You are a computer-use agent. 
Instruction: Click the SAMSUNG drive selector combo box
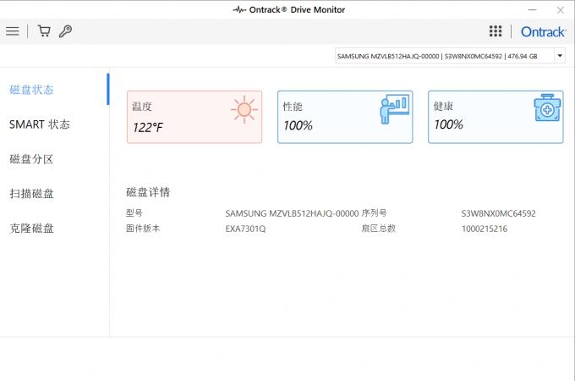(450, 56)
